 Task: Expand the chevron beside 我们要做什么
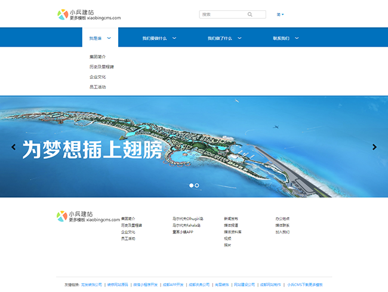point(174,38)
